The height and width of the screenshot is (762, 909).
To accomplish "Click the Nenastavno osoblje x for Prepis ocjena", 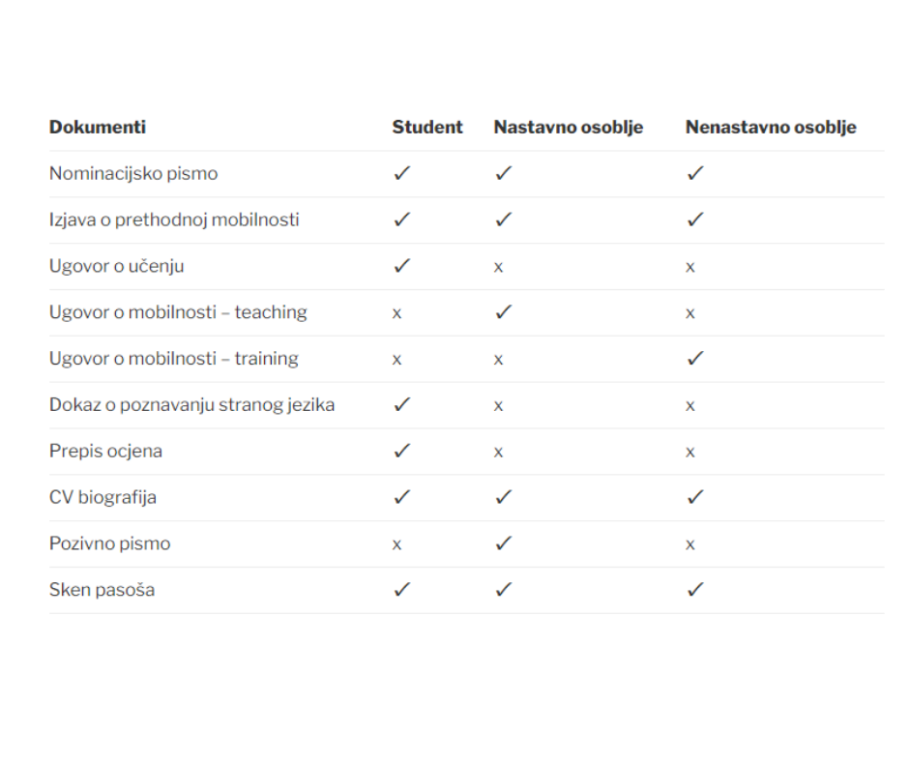I will tap(689, 453).
